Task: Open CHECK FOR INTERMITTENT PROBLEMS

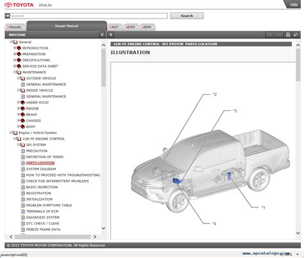Action: tap(58, 181)
